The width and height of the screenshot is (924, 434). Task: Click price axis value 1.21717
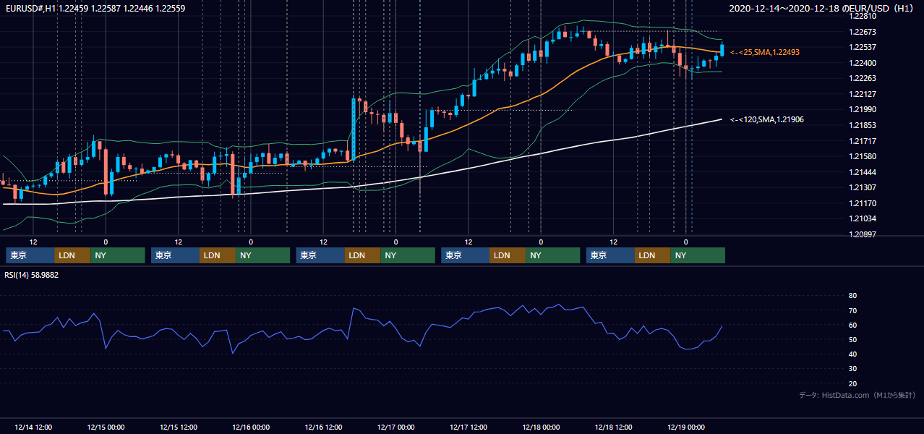[863, 141]
